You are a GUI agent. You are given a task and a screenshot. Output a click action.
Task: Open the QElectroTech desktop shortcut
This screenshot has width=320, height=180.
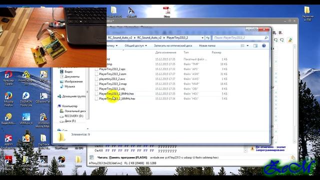(43, 98)
